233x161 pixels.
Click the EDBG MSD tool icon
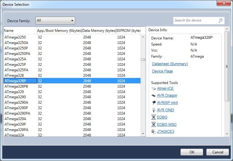point(154,125)
